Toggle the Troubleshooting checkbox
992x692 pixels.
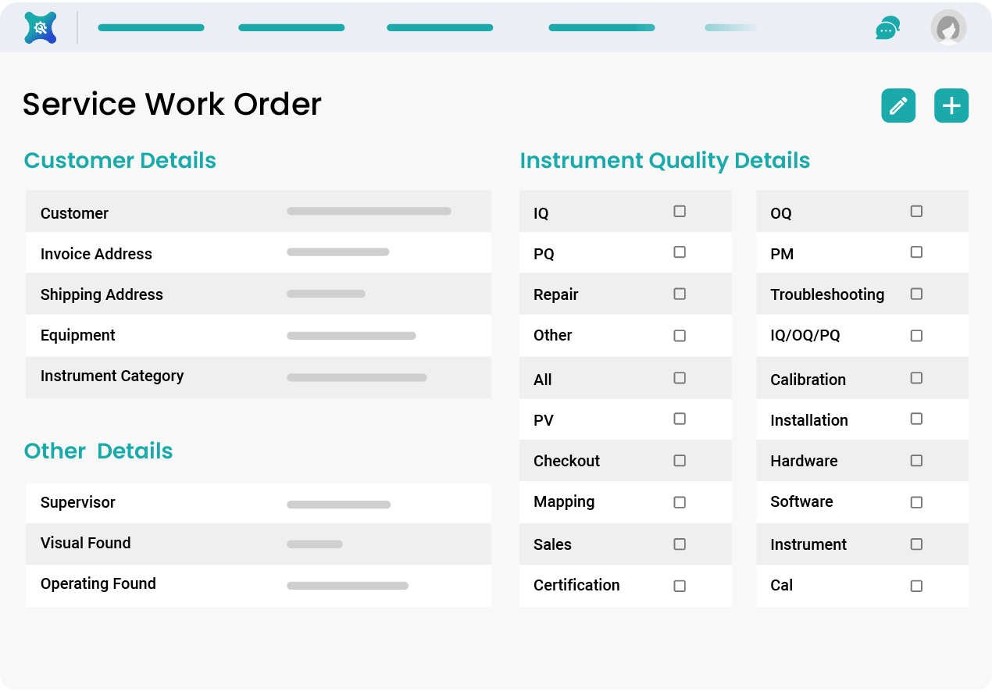click(x=915, y=294)
